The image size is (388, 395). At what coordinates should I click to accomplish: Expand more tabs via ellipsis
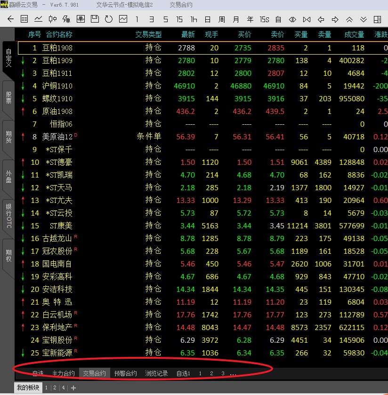click(x=233, y=373)
